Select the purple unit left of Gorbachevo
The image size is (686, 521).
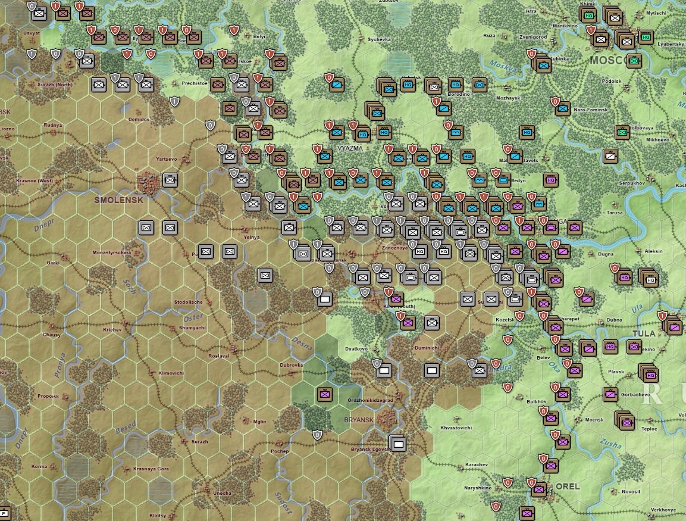[610, 394]
